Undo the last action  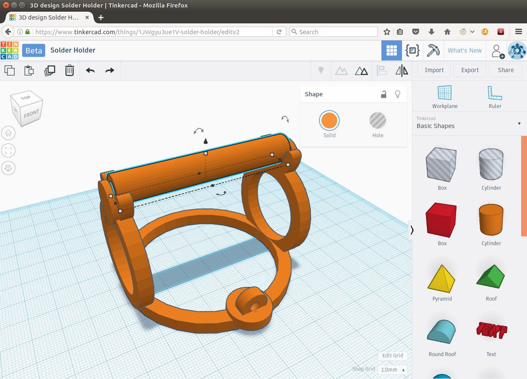pyautogui.click(x=90, y=70)
